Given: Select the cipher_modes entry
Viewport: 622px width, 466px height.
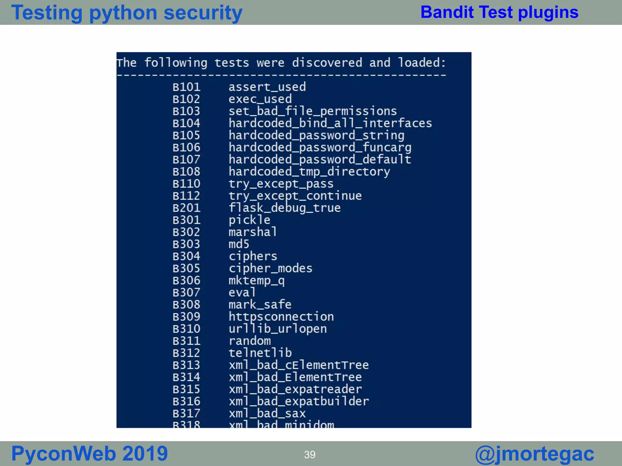Looking at the screenshot, I should click(x=271, y=268).
